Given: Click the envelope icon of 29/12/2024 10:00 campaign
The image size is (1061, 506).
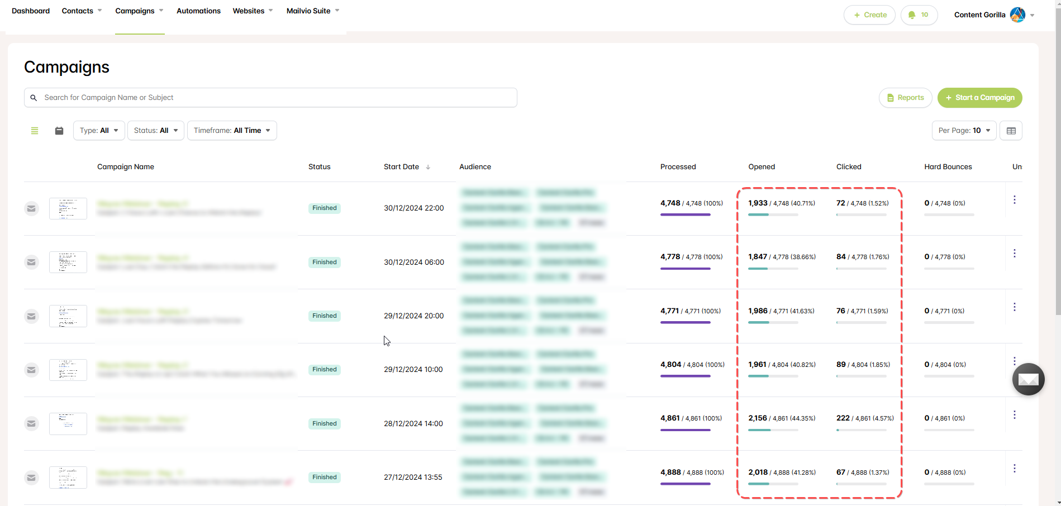Looking at the screenshot, I should tap(32, 370).
